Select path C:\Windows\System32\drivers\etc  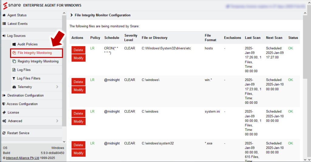coord(166,48)
